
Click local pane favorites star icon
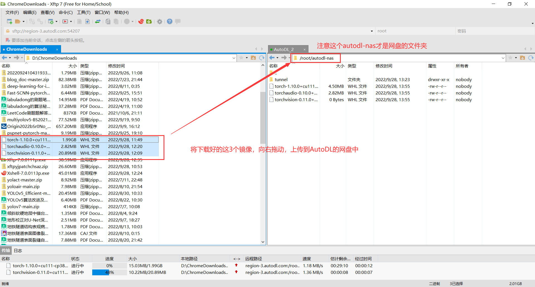(x=241, y=58)
